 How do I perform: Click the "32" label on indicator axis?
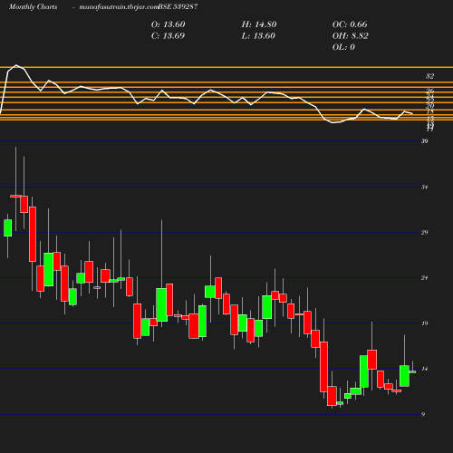(x=429, y=76)
